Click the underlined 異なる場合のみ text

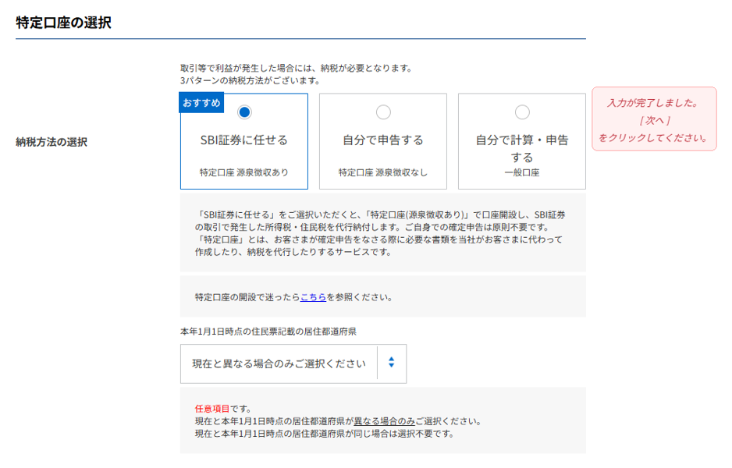click(384, 421)
